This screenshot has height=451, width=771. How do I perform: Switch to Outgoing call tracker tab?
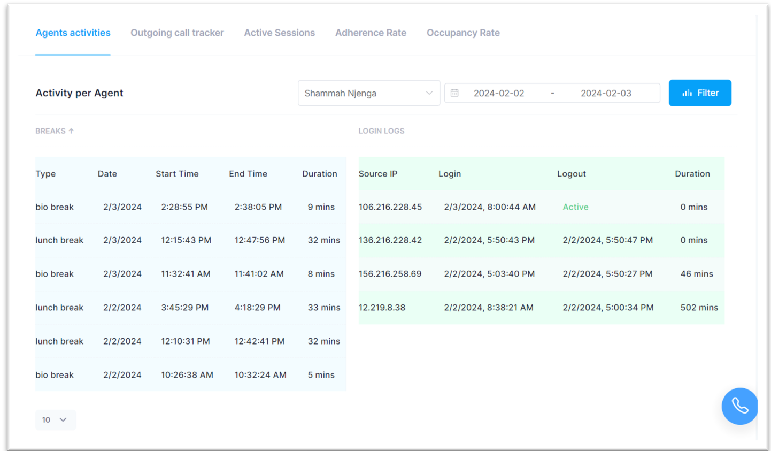click(x=177, y=33)
